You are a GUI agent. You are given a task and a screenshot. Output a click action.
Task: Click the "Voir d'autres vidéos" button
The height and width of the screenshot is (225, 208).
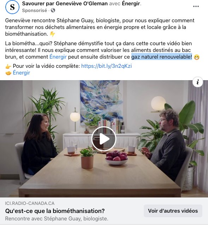(173, 211)
